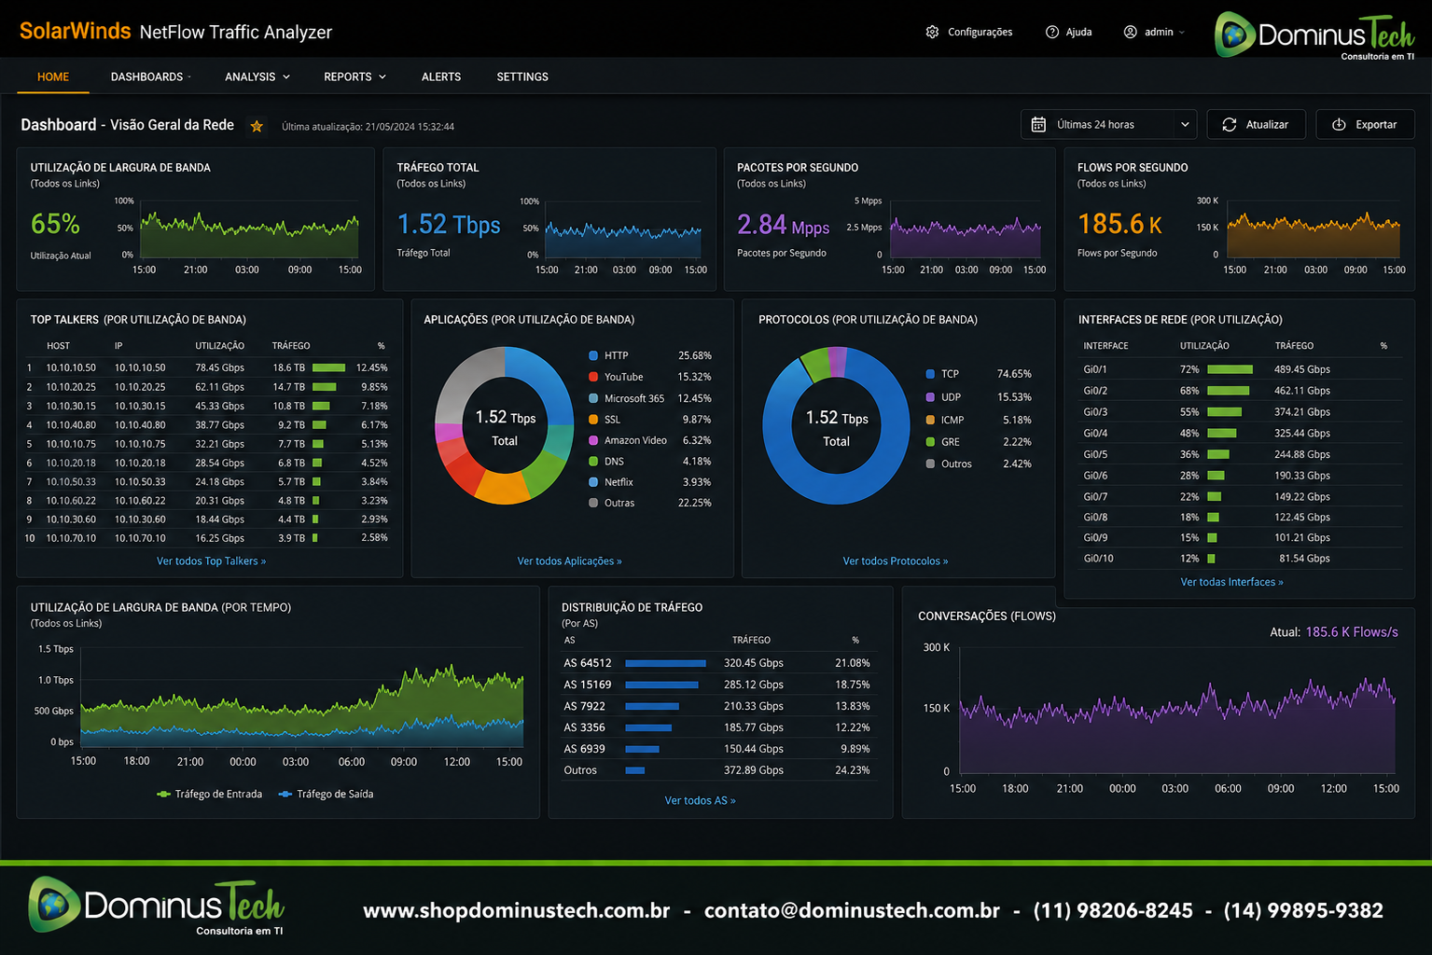Click the Atualizar button
Viewport: 1432px width, 955px height.
pos(1257,124)
